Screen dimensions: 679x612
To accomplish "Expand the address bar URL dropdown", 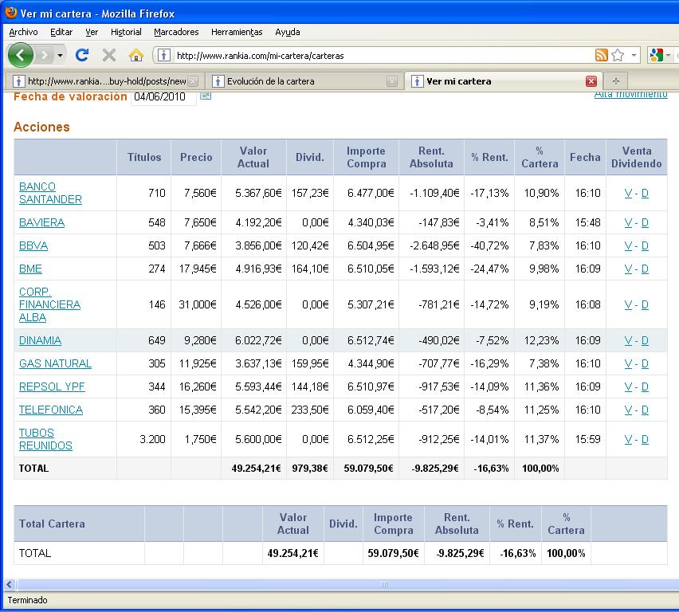I will click(x=634, y=56).
